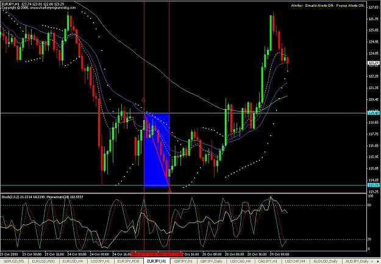The height and width of the screenshot is (264, 381).
Task: Switch to the CADJPY,H1 chart tab
Action: coord(268,262)
